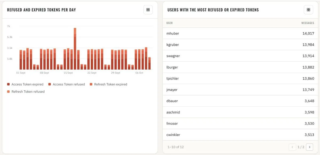Click the 22 Sept x-axis label
This screenshot has width=320, height=155.
92,73
